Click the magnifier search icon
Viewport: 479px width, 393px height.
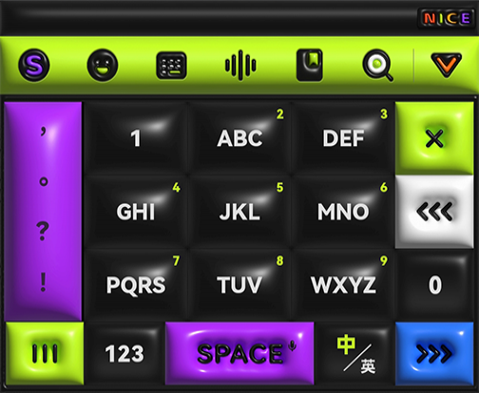tap(378, 65)
